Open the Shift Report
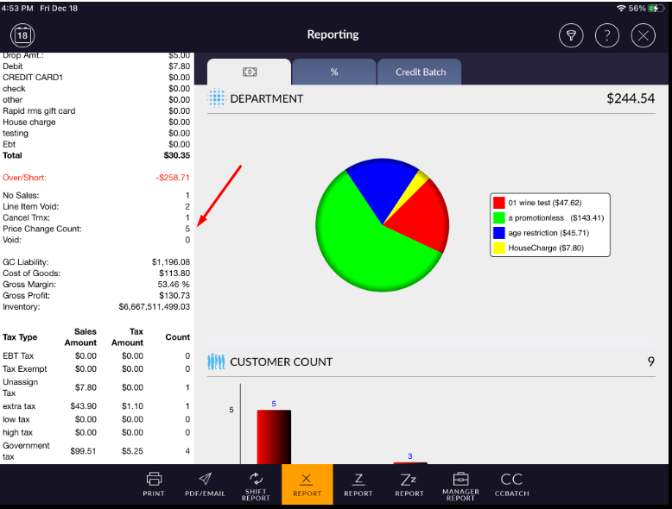672x509 pixels. pos(256,484)
